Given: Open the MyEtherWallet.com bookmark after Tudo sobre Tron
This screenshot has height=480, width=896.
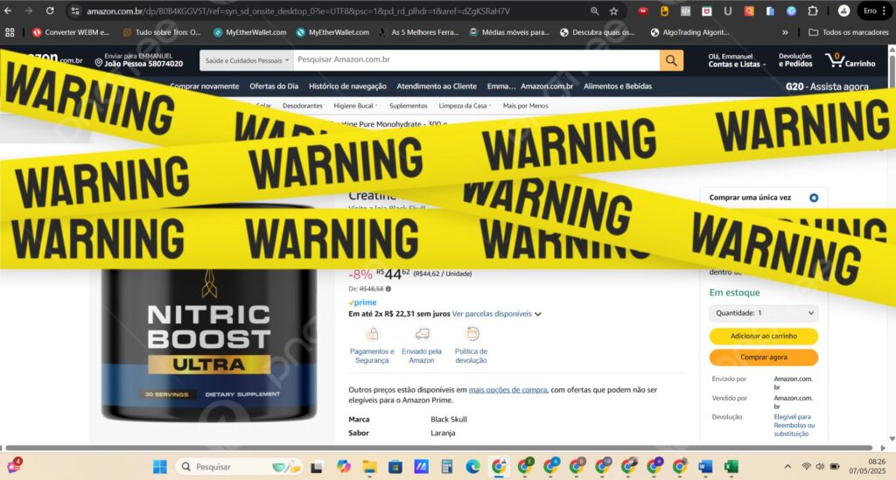Looking at the screenshot, I should point(249,32).
